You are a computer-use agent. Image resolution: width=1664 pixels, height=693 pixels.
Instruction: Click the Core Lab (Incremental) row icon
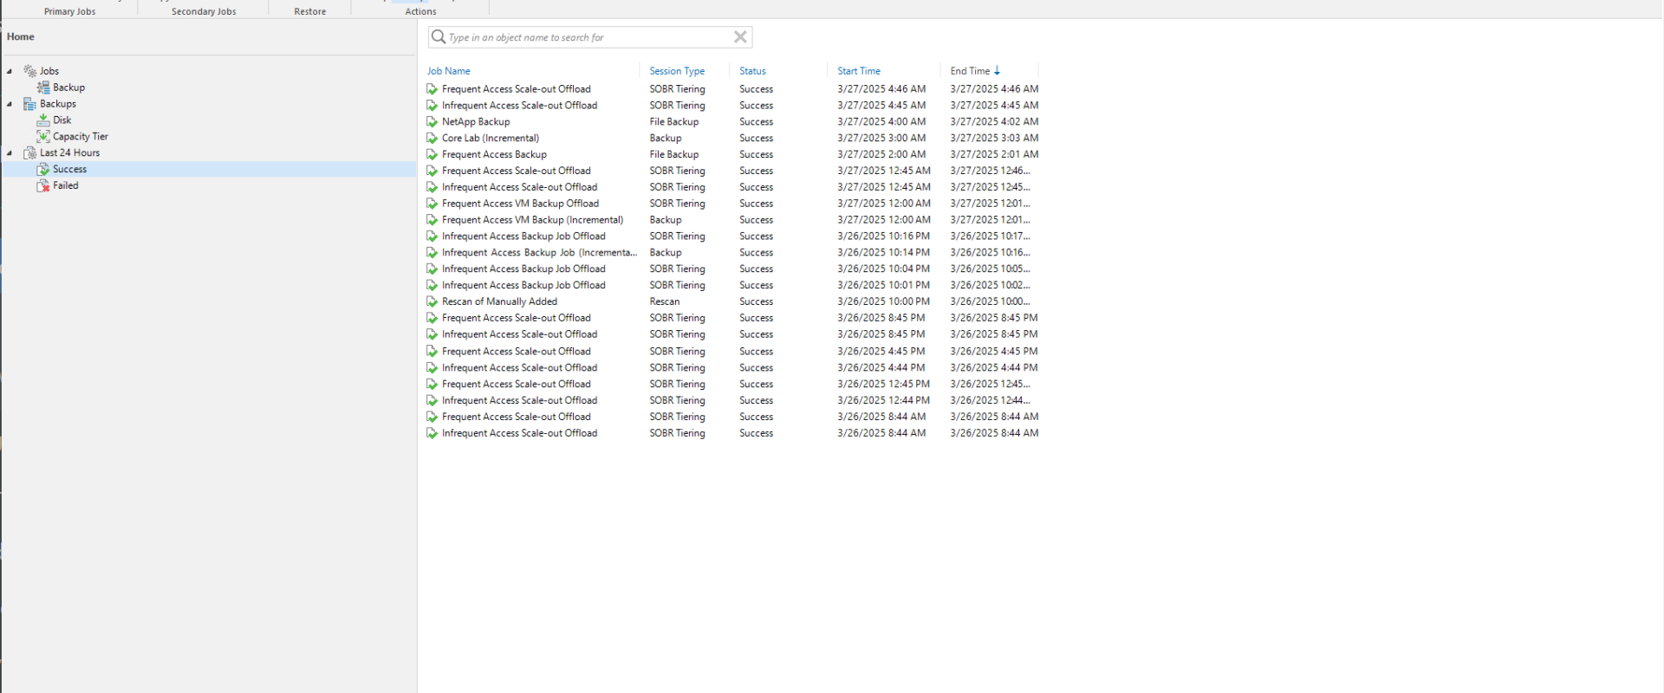[x=432, y=139]
